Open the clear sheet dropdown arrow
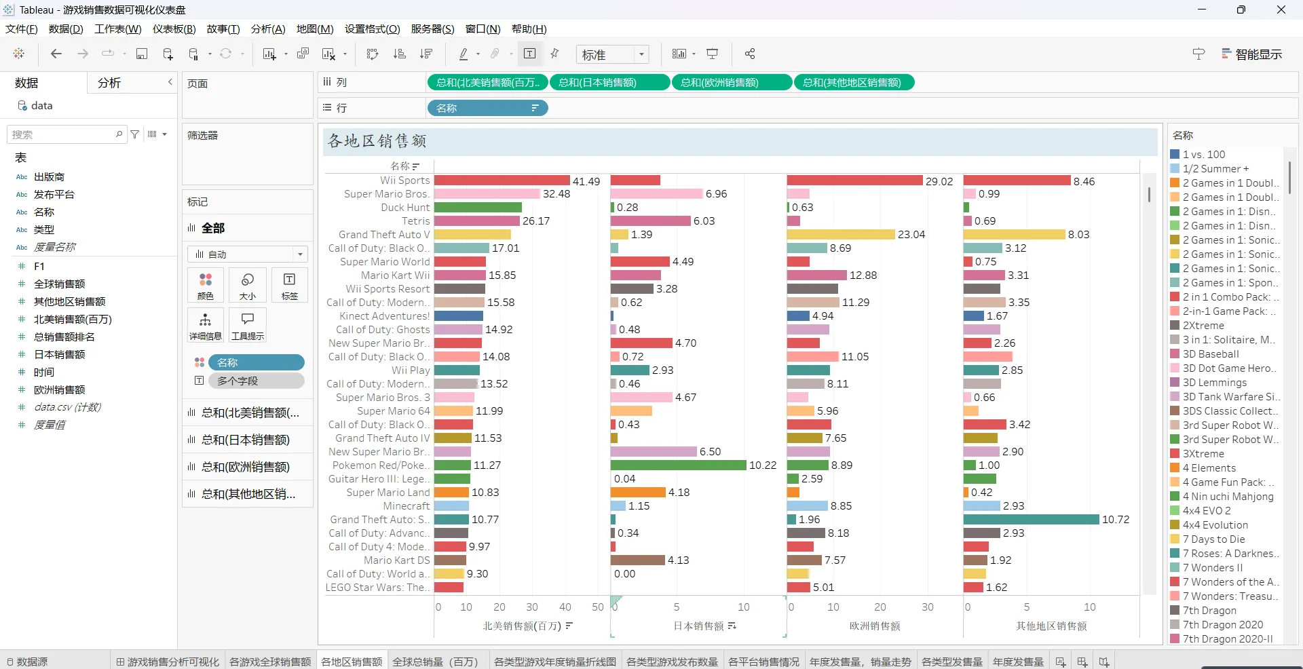Screen dimensions: 1303x669 click(x=345, y=54)
